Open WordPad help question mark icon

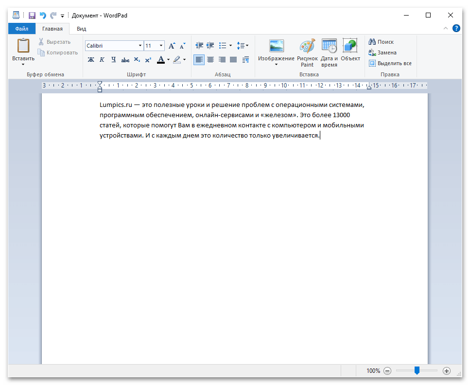456,29
